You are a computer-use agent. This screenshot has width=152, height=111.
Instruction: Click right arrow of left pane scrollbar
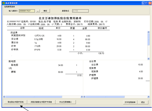click(x=82, y=97)
